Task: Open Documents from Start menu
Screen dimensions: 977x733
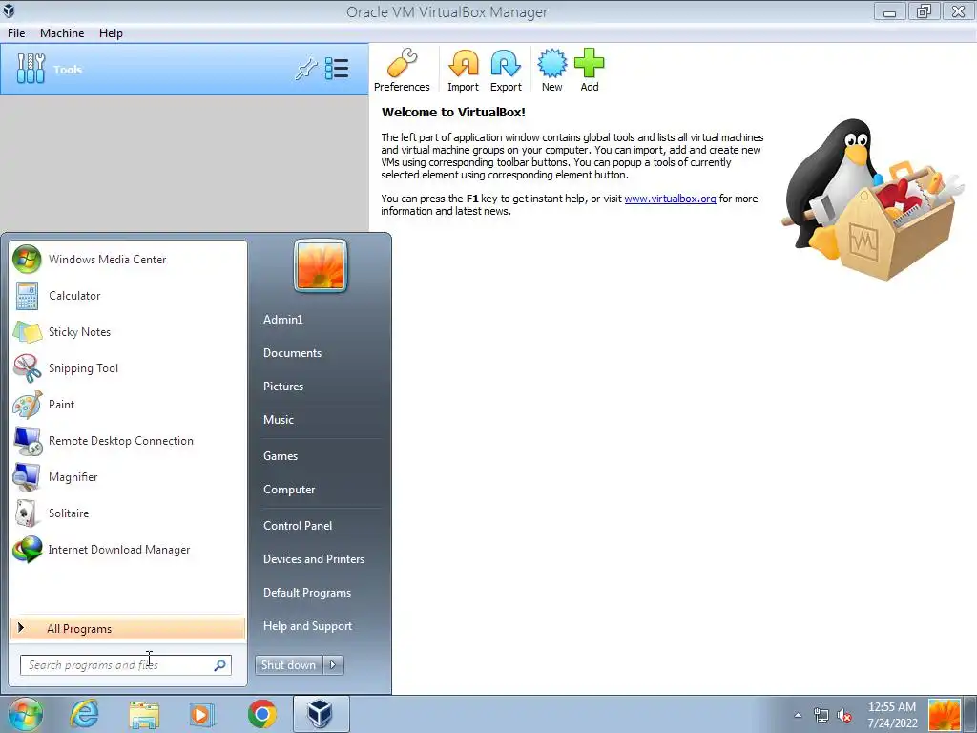Action: (292, 353)
